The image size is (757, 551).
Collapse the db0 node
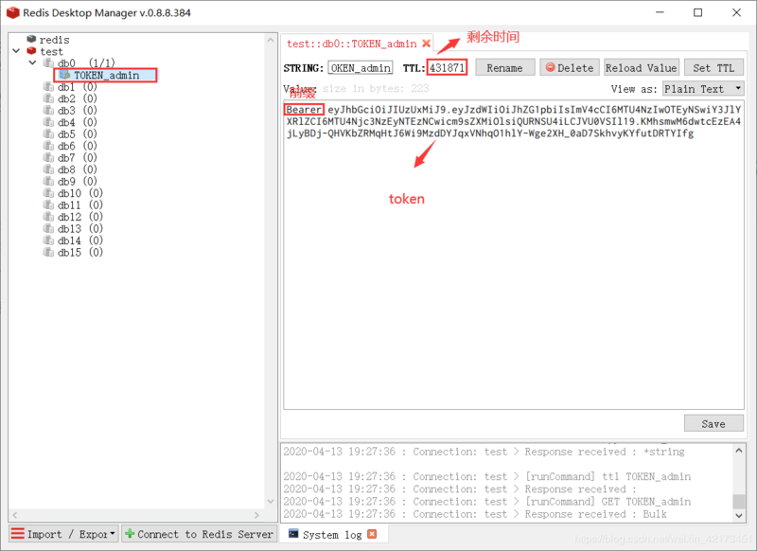coord(32,62)
